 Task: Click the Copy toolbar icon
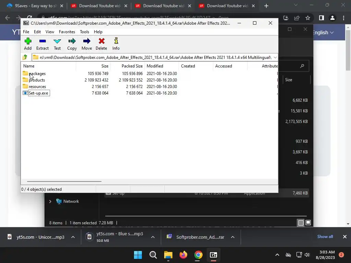72,41
